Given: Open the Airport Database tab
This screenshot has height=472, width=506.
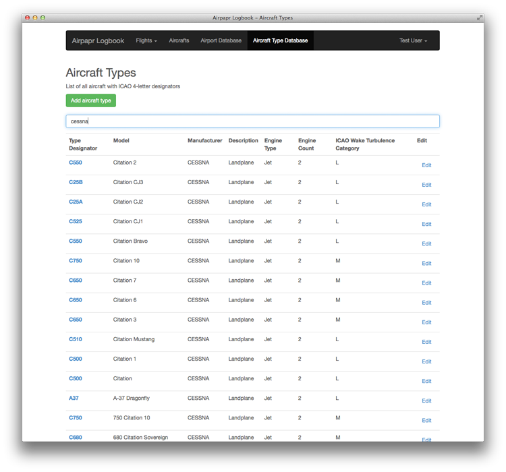Looking at the screenshot, I should [x=221, y=40].
